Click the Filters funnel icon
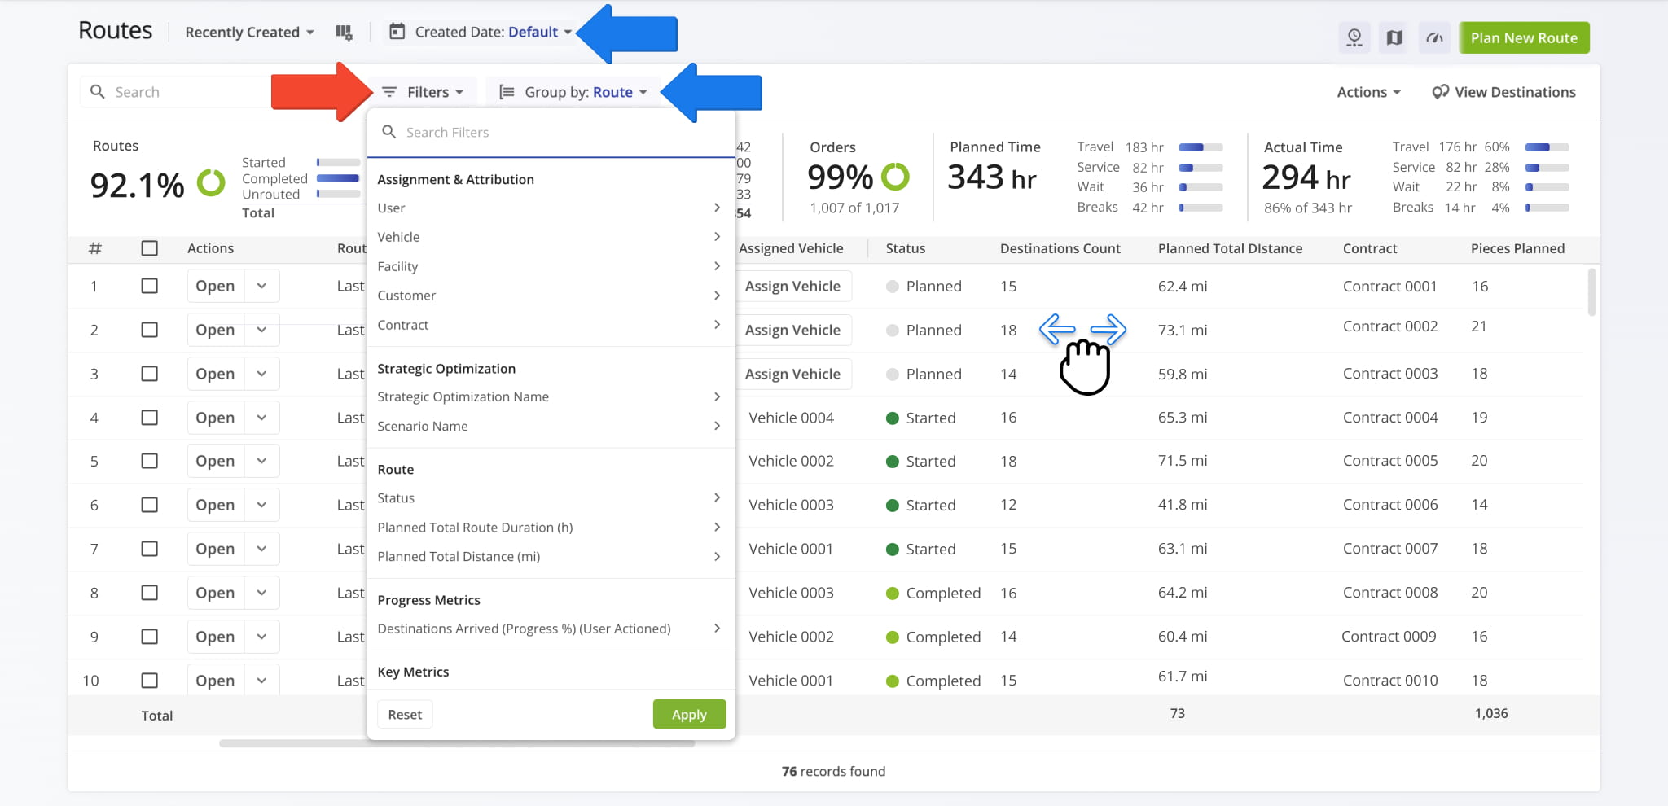Screen dimensions: 1668x806 coord(390,92)
